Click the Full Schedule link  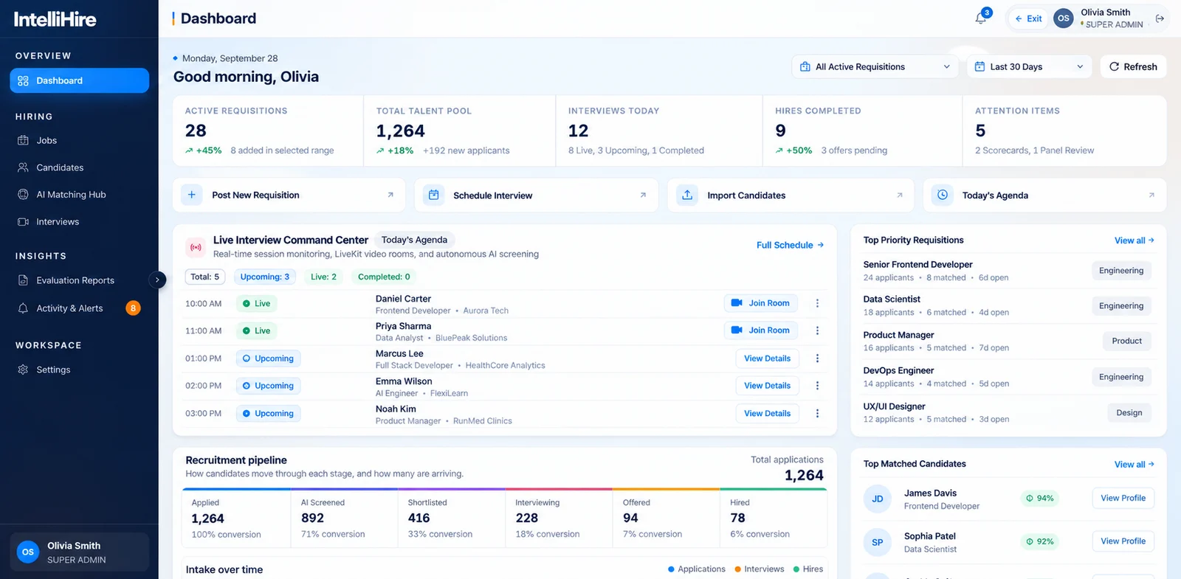(790, 245)
